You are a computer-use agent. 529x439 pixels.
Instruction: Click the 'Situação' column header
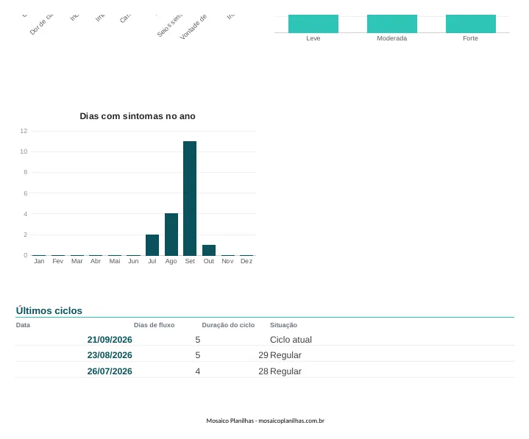point(283,325)
